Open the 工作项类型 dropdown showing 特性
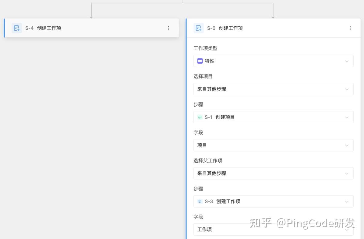The height and width of the screenshot is (239, 364). (273, 61)
